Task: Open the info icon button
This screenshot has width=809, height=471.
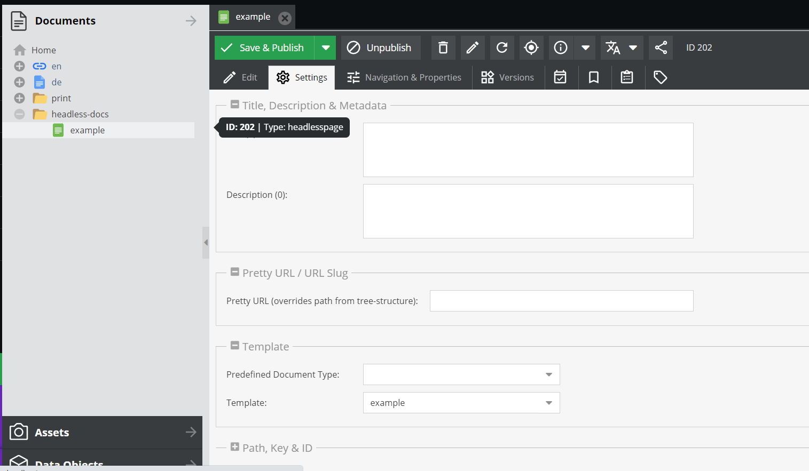Action: click(561, 48)
